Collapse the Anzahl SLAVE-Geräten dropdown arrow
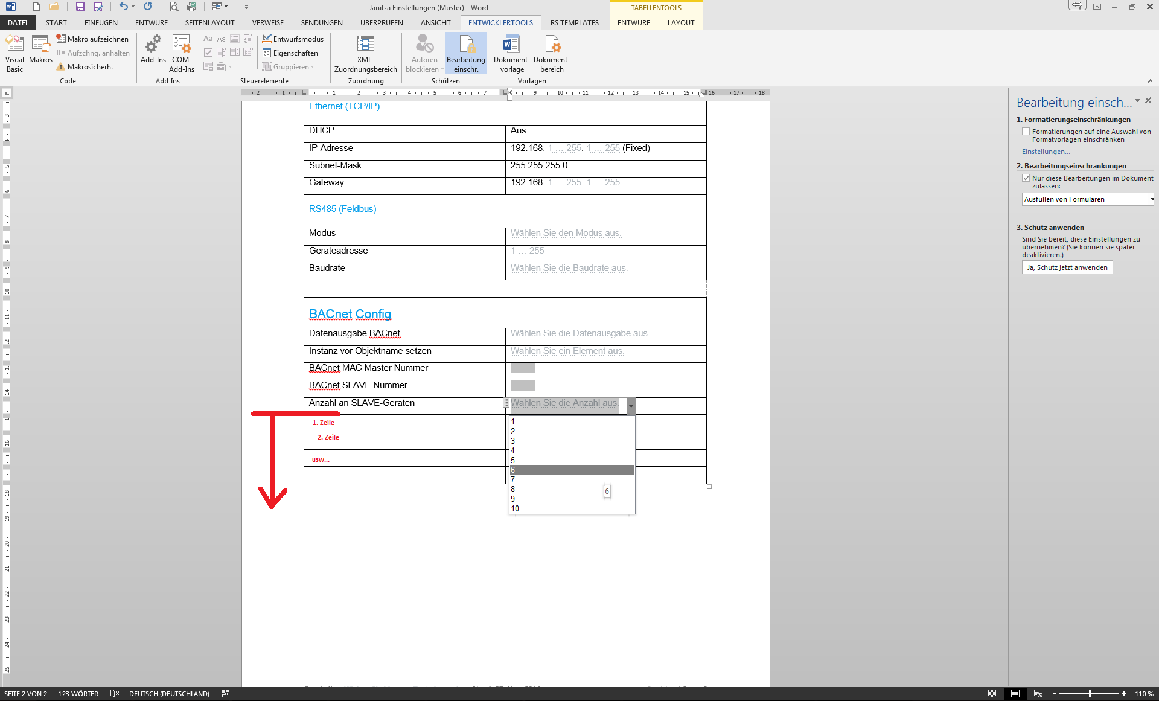Screen dimensions: 1159x701 click(x=631, y=406)
